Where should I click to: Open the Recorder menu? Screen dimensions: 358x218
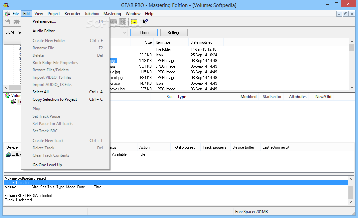tap(73, 13)
